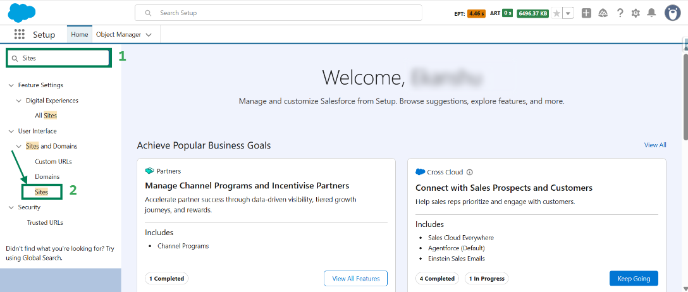Open the Object Manager tab
This screenshot has height=292, width=688.
tap(118, 34)
